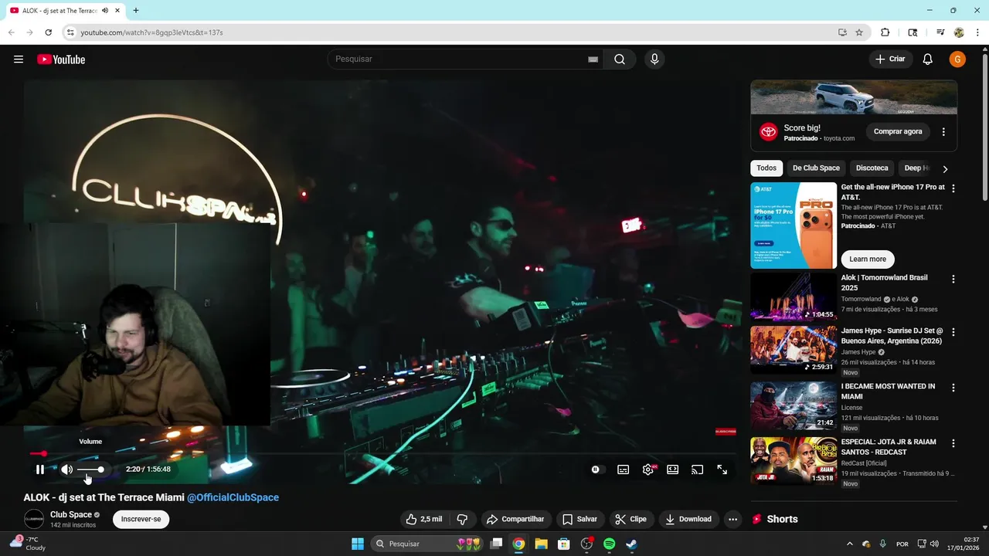Reload the page in Chrome
This screenshot has width=989, height=556.
point(48,32)
